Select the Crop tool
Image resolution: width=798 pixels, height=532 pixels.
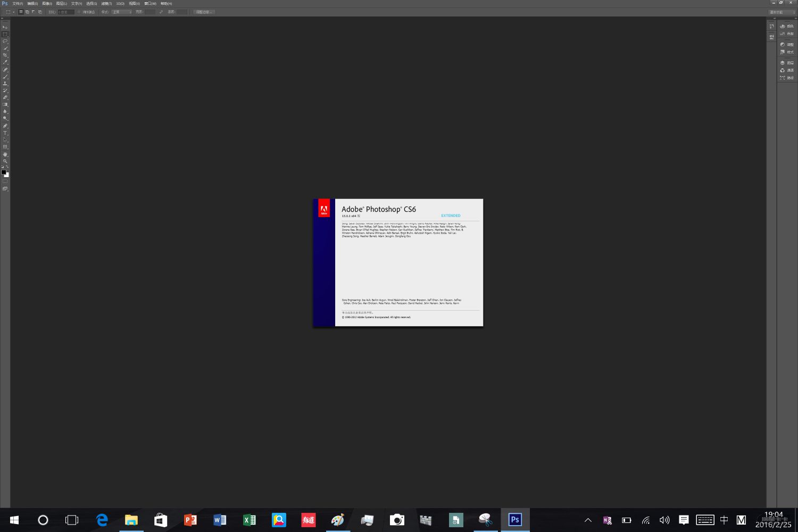5,55
